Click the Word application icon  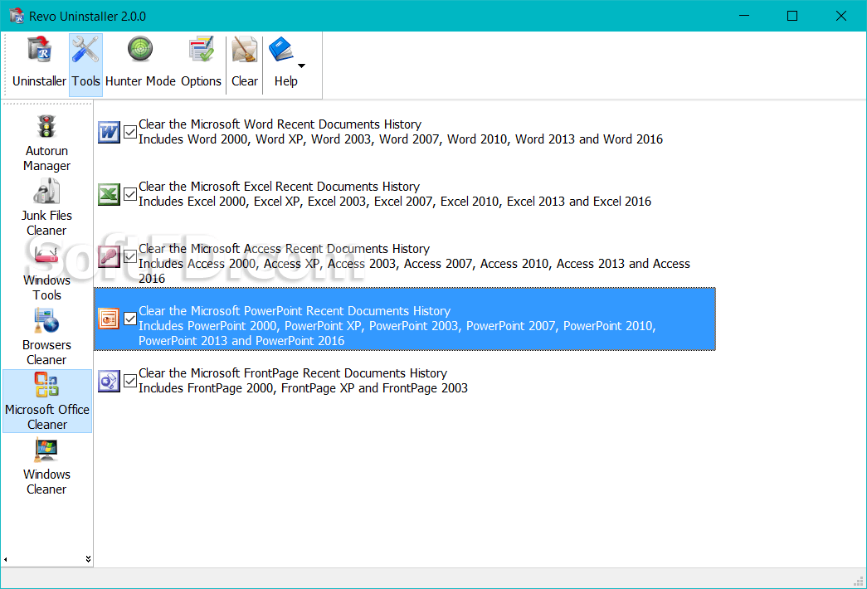(x=109, y=132)
